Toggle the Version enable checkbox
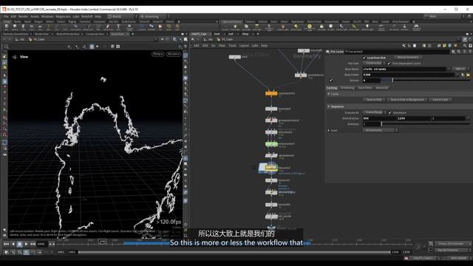This screenshot has width=473, height=266. [x=331, y=81]
